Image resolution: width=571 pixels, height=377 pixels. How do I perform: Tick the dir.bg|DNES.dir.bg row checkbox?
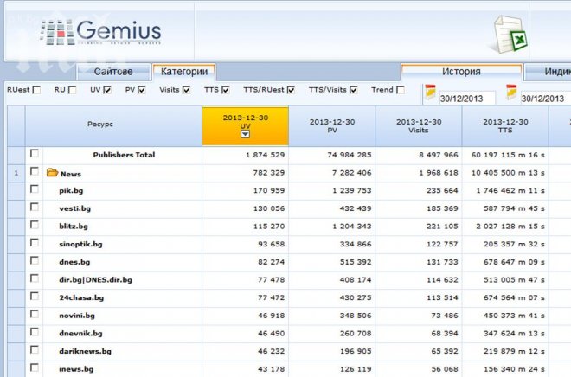[x=35, y=278]
